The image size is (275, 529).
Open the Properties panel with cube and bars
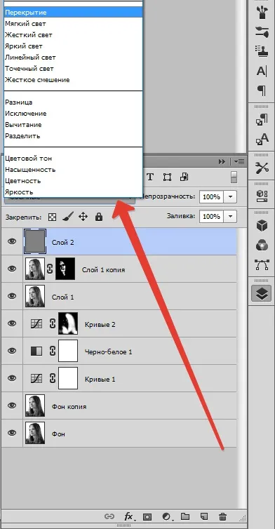[x=262, y=196]
